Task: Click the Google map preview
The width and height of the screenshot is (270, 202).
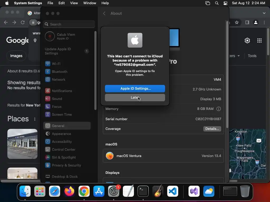Action: (248, 154)
